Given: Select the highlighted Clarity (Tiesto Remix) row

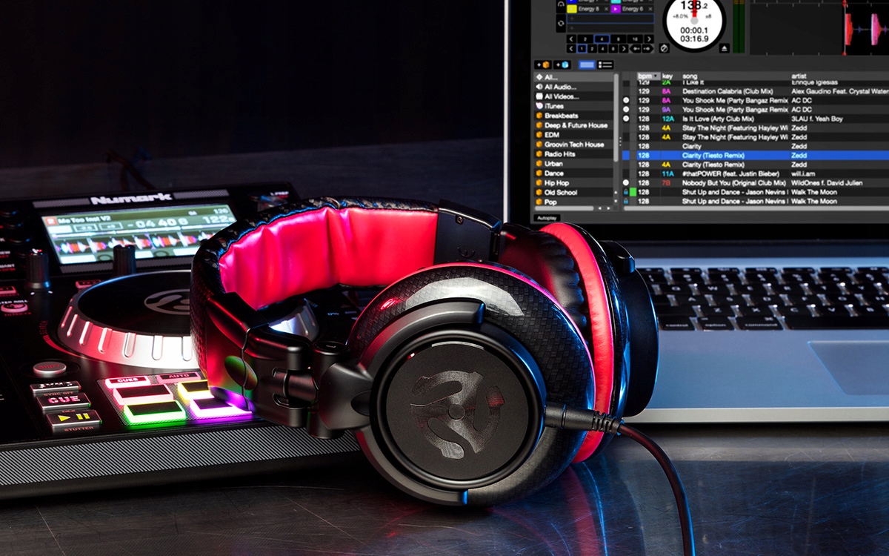Looking at the screenshot, I should click(x=756, y=156).
